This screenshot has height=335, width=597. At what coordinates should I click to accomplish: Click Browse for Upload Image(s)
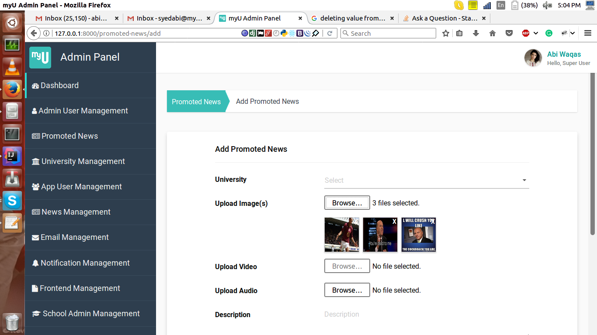click(347, 203)
